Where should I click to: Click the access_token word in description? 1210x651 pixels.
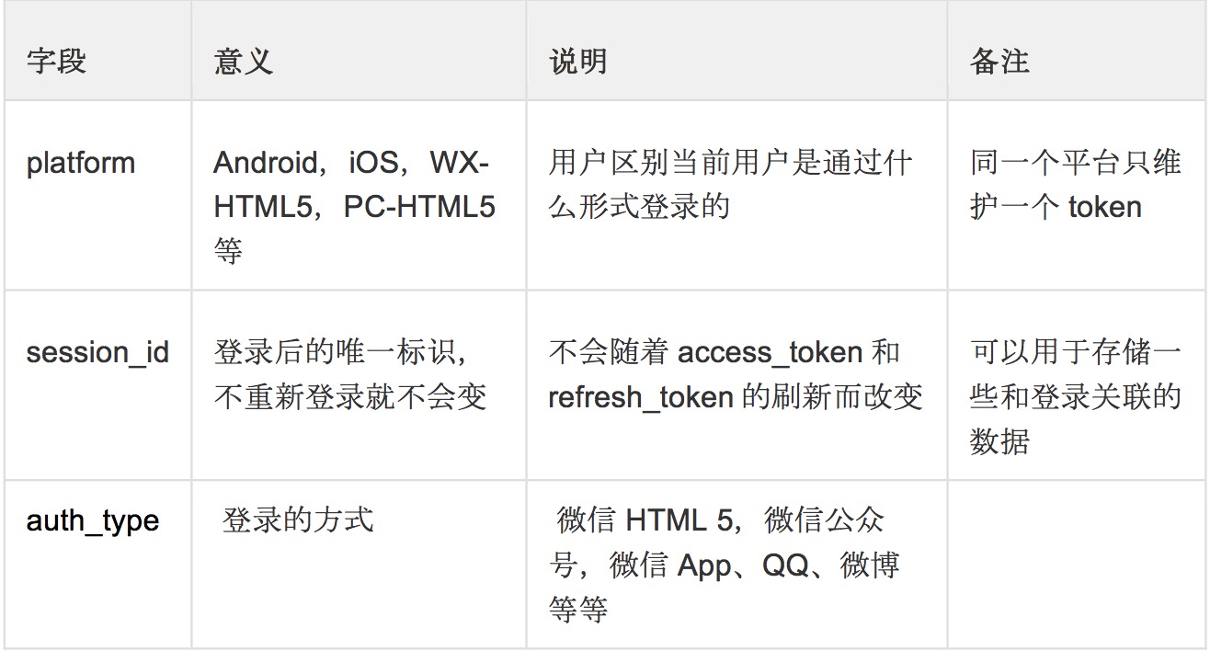(x=770, y=352)
